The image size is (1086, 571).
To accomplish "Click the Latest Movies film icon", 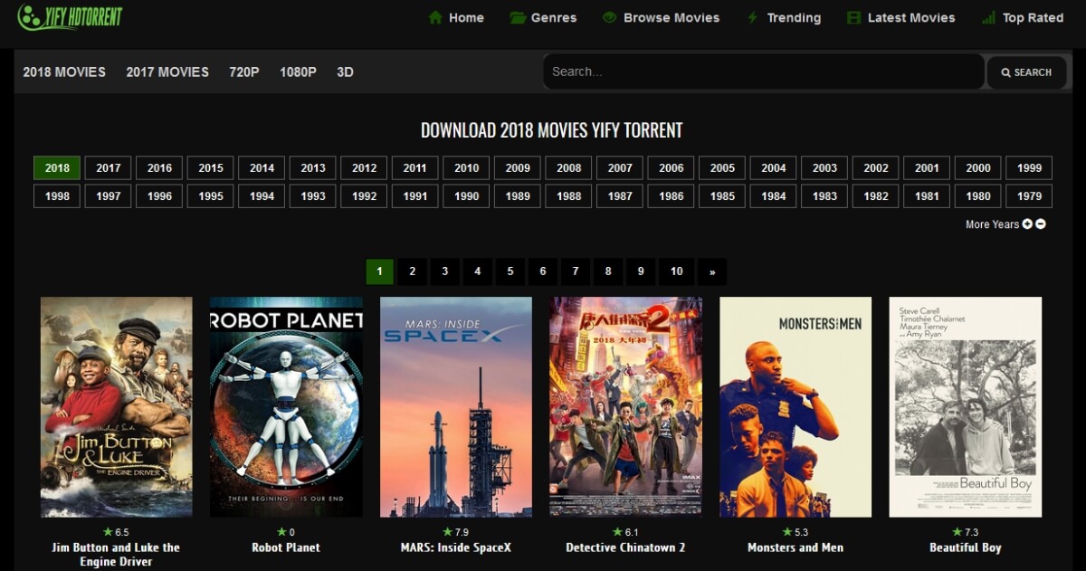I will pyautogui.click(x=853, y=18).
